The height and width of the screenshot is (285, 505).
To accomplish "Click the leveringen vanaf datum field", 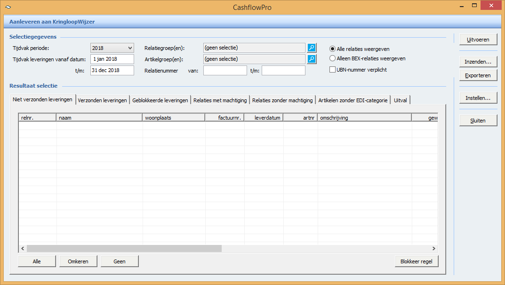I will (x=112, y=59).
